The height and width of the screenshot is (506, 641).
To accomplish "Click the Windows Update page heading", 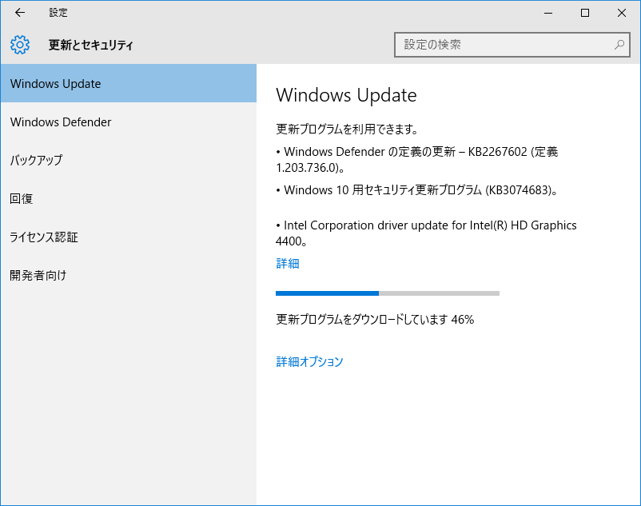I will point(346,95).
